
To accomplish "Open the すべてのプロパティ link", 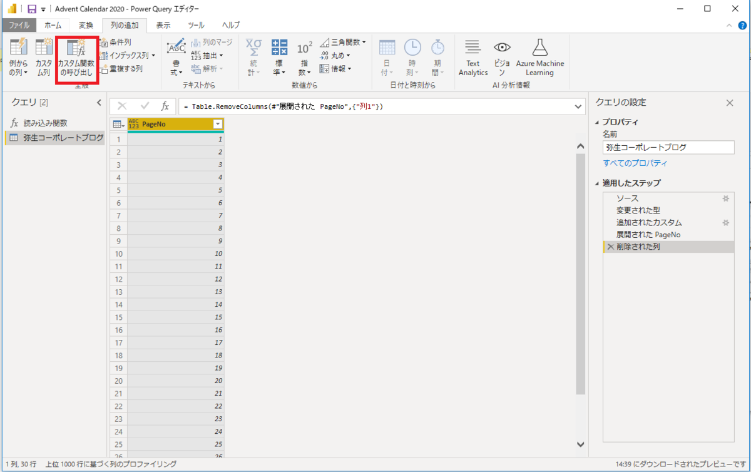I will (x=635, y=163).
